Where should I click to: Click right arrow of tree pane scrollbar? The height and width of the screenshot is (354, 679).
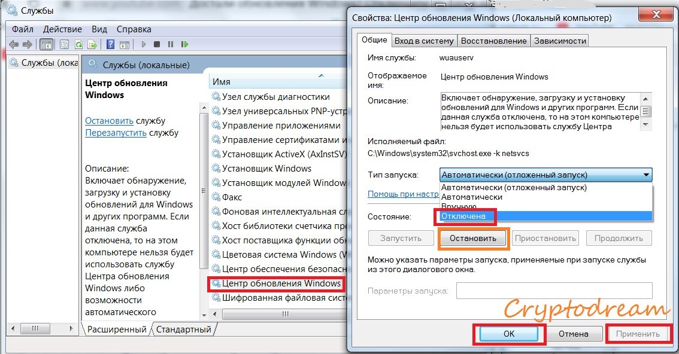coord(71,329)
